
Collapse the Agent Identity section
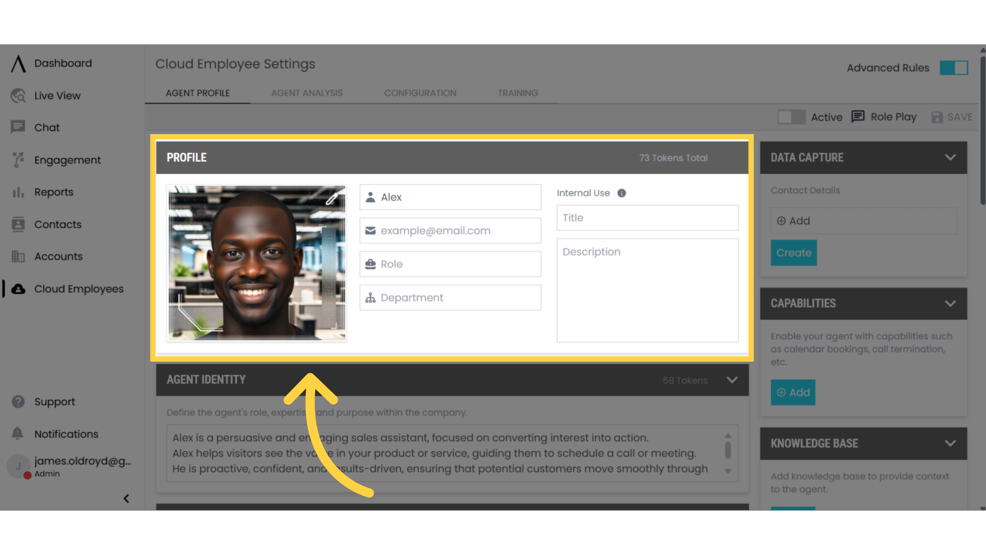coord(732,380)
